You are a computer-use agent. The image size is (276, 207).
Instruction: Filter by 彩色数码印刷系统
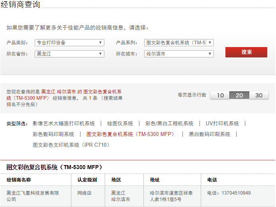(53, 134)
